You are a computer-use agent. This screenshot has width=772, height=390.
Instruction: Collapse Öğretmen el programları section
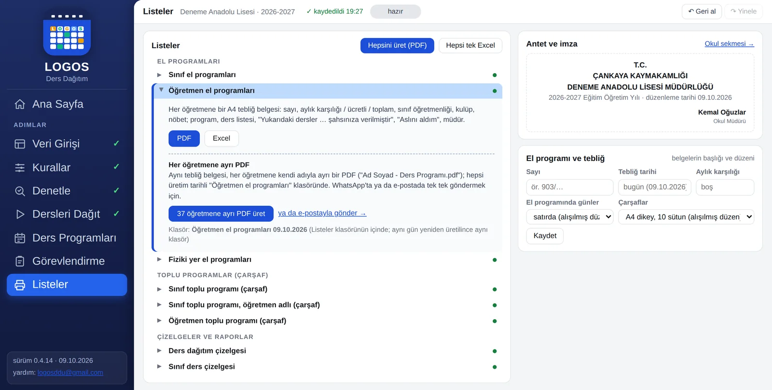pyautogui.click(x=328, y=91)
